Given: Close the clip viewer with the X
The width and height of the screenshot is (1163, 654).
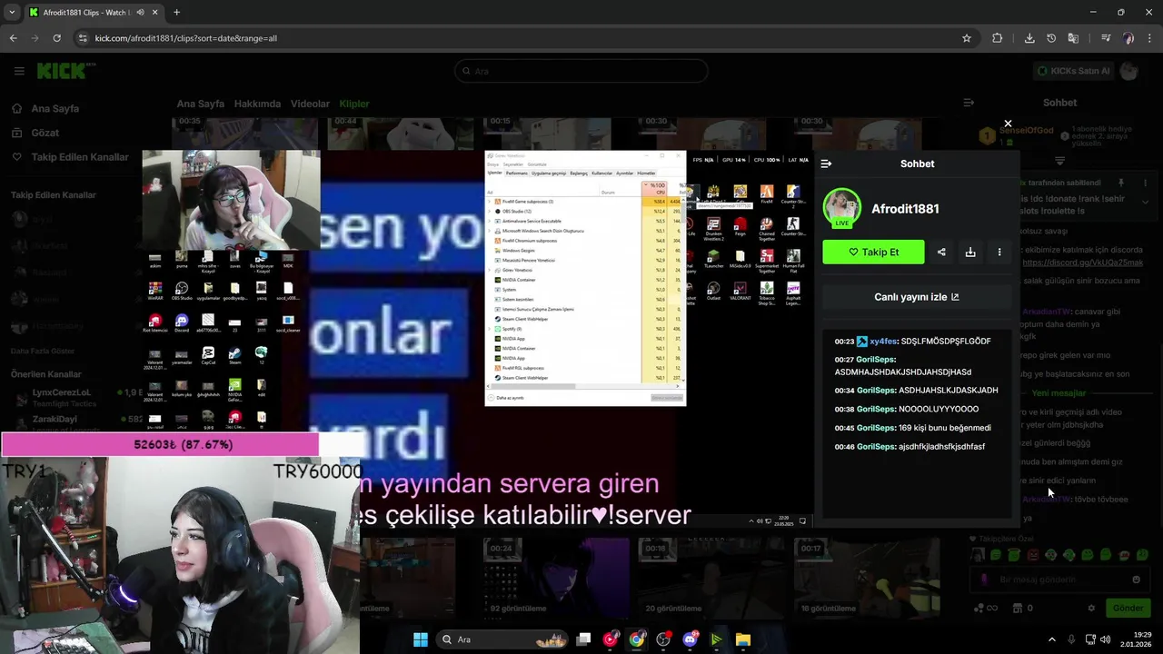Looking at the screenshot, I should tap(1008, 124).
